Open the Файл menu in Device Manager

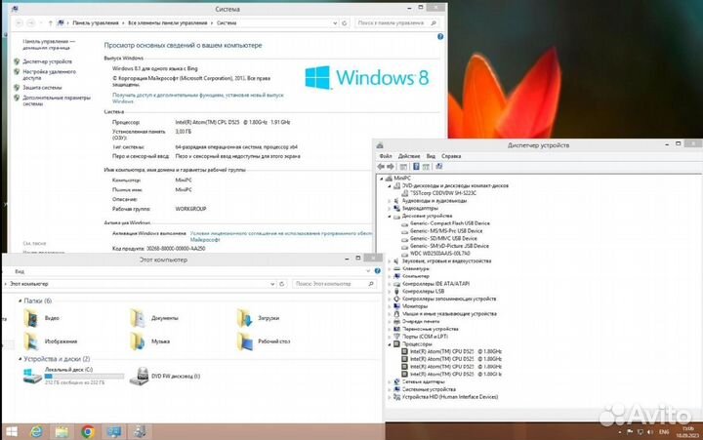(386, 156)
